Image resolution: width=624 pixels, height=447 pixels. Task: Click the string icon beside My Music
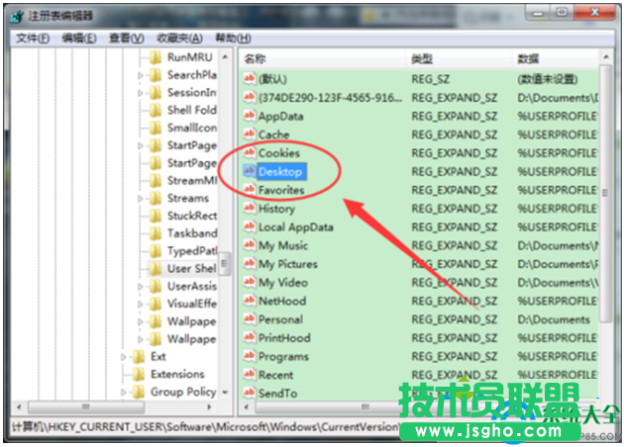250,244
